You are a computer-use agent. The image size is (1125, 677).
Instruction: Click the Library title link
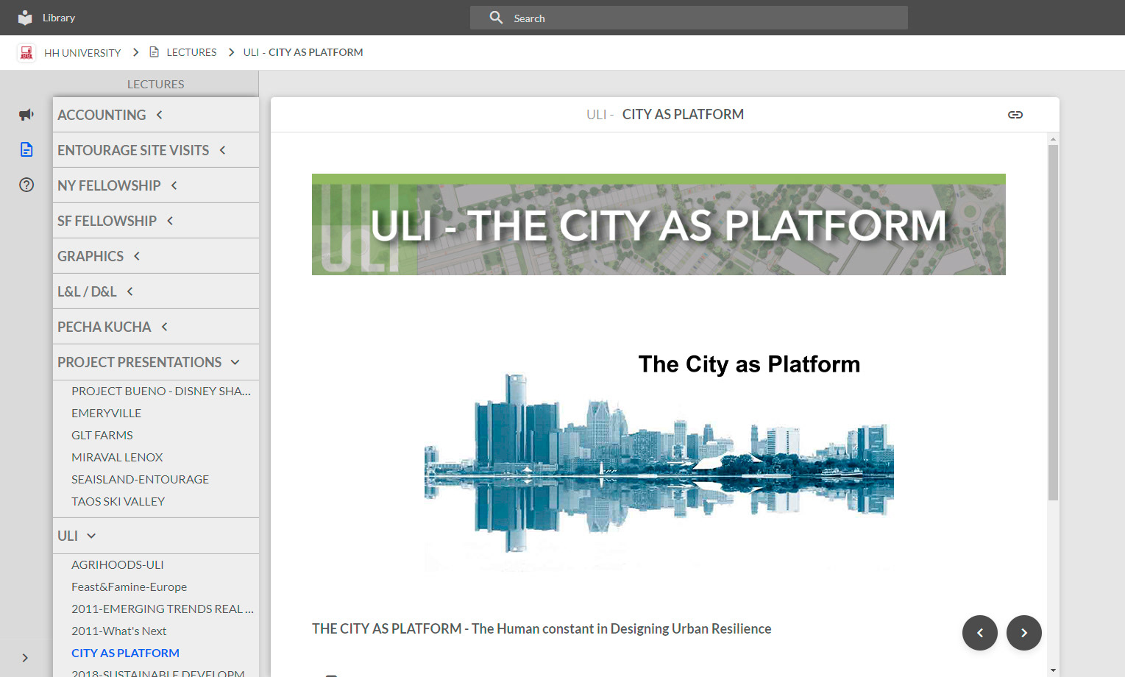pyautogui.click(x=59, y=18)
